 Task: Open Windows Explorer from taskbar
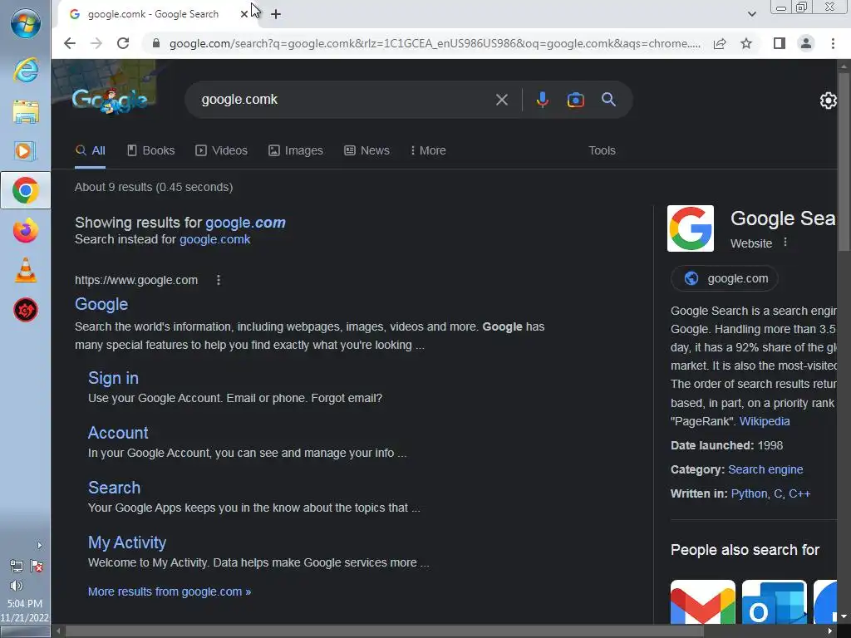(26, 112)
